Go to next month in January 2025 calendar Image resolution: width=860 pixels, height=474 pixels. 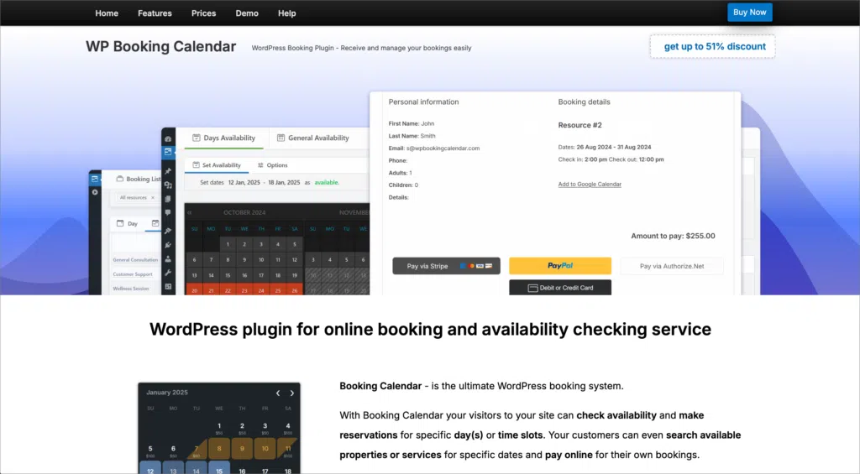[x=291, y=393]
